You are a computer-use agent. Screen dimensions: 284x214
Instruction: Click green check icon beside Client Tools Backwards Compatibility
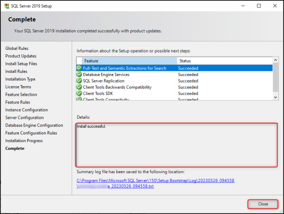[79, 87]
